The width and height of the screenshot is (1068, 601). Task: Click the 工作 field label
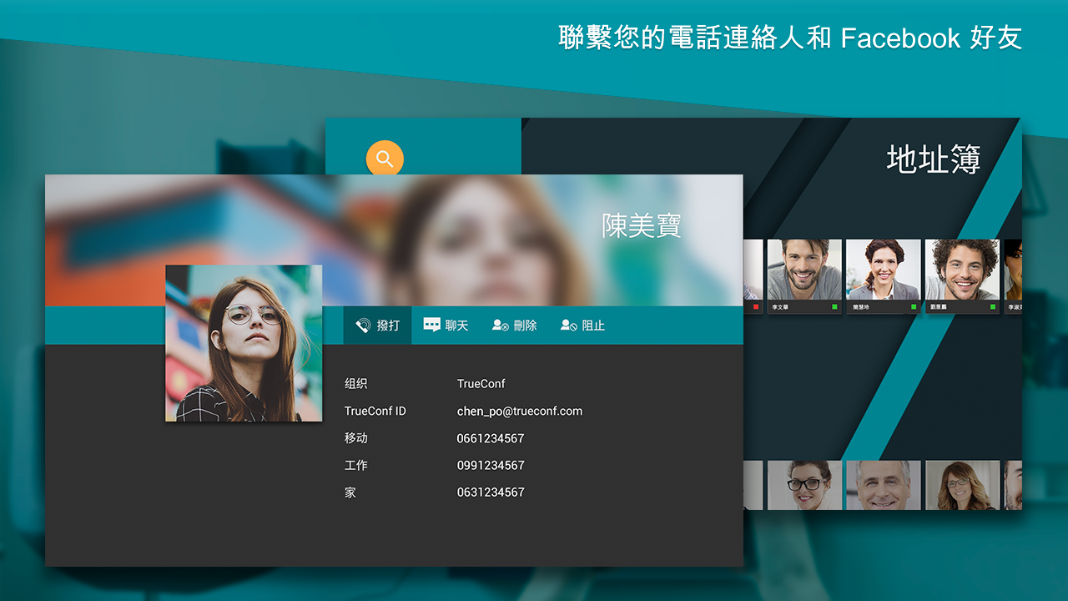coord(356,465)
